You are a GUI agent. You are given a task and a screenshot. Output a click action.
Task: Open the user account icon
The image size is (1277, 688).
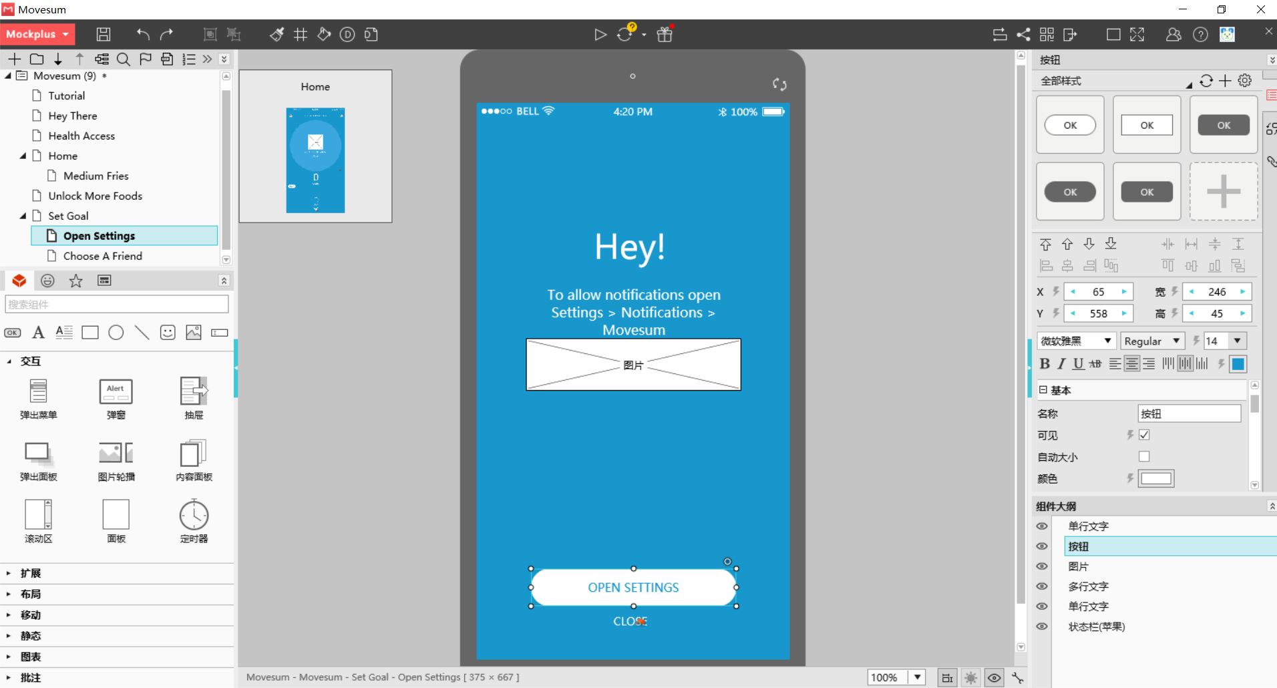pos(1173,35)
